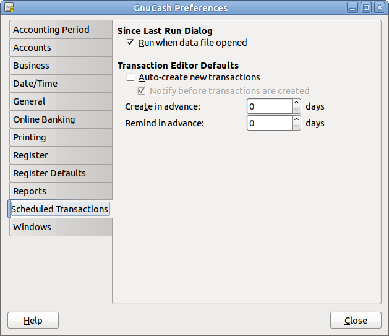Viewport: 389px width, 336px height.
Task: Click the Help button
Action: [33, 321]
